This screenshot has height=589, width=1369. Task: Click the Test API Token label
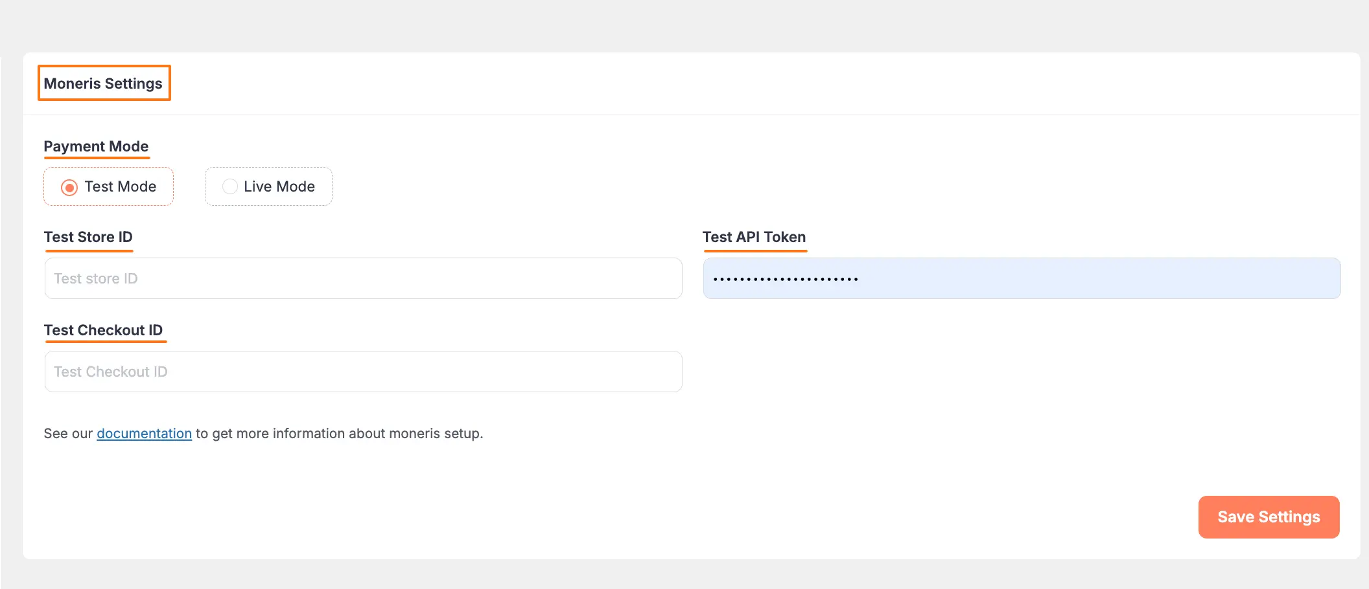click(754, 236)
